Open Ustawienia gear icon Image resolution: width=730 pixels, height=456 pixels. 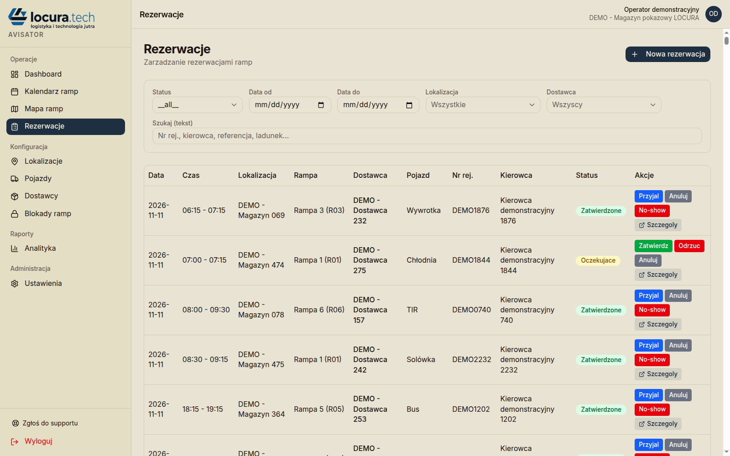(x=15, y=284)
